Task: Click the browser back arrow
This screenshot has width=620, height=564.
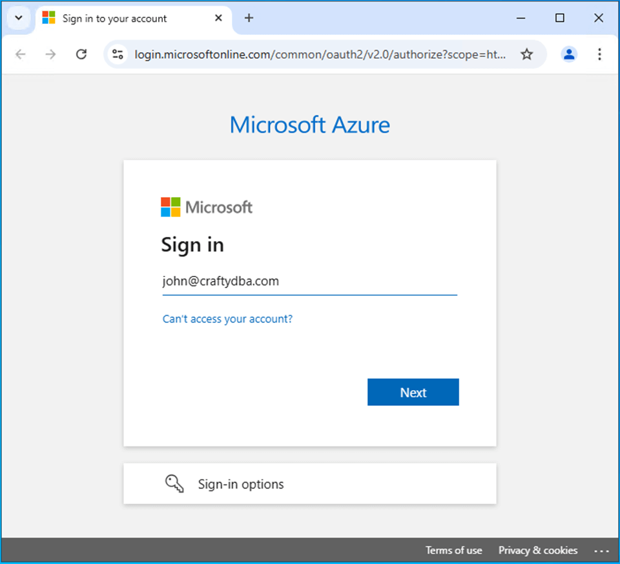Action: tap(20, 54)
